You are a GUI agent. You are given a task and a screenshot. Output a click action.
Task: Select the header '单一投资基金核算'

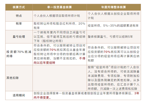(59, 7)
